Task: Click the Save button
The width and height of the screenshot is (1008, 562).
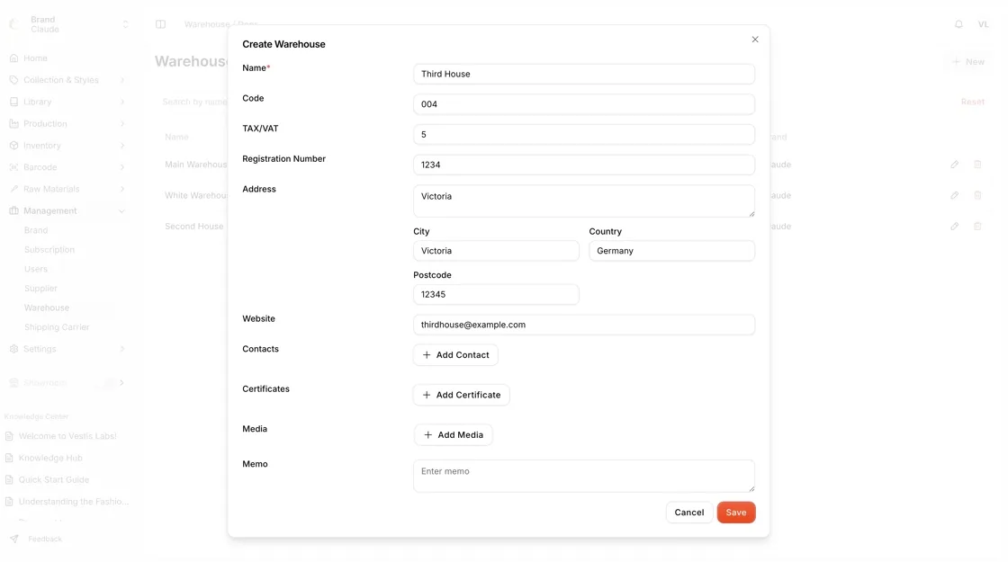Action: (736, 512)
